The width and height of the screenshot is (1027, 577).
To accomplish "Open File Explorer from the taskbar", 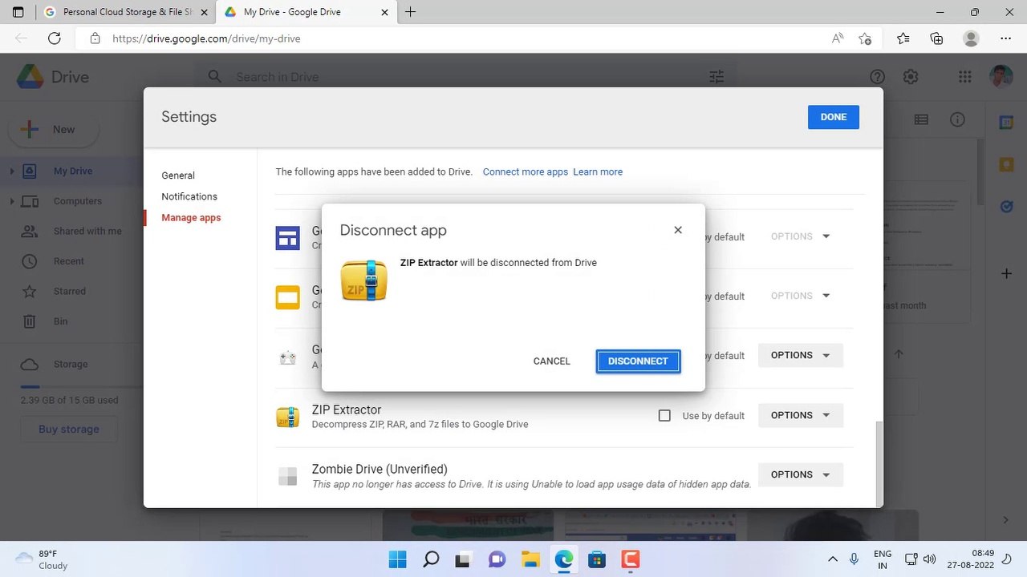I will pos(530,559).
